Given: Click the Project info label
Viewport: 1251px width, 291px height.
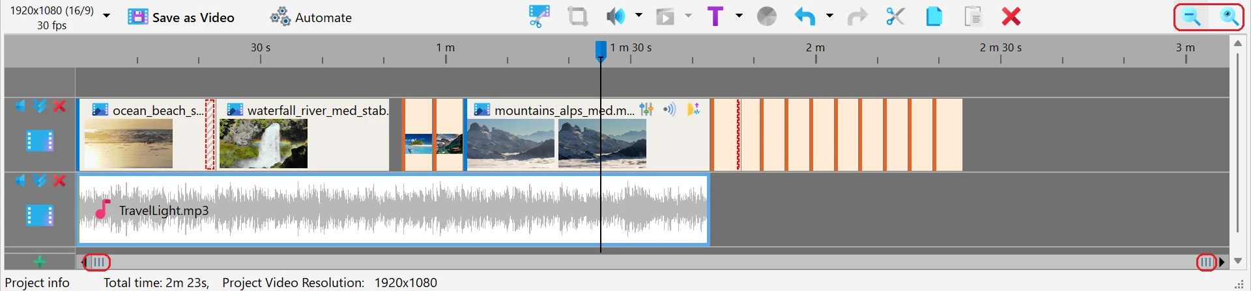Looking at the screenshot, I should pos(37,283).
